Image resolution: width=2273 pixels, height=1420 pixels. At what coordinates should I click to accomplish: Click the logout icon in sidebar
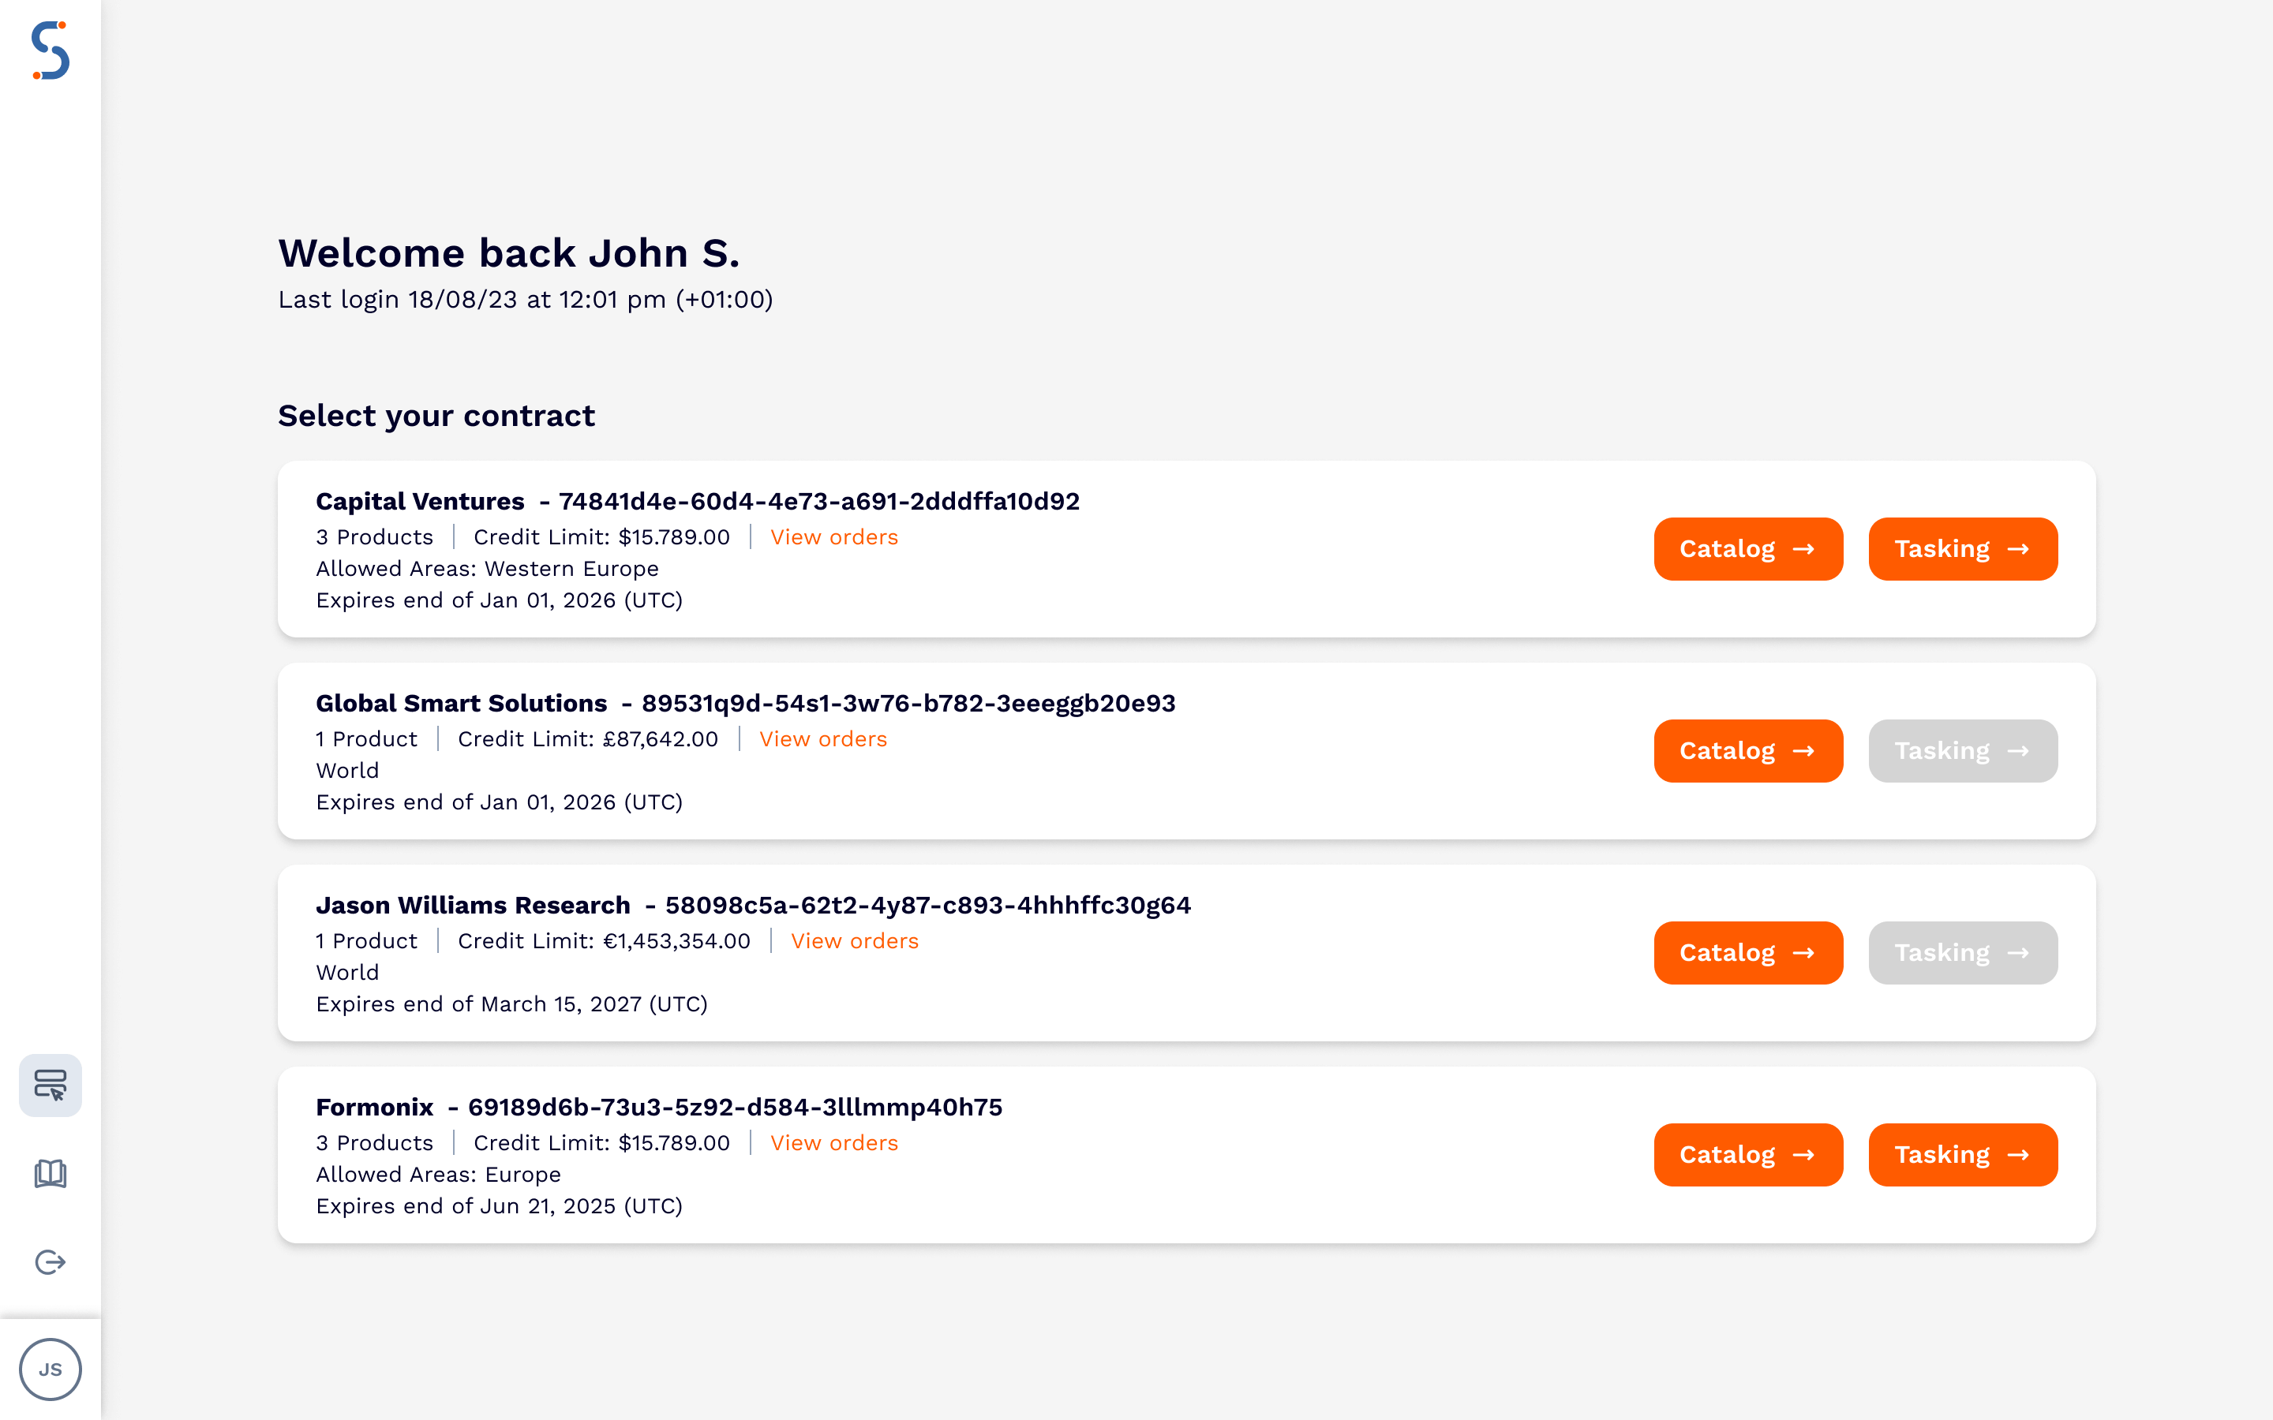[50, 1261]
